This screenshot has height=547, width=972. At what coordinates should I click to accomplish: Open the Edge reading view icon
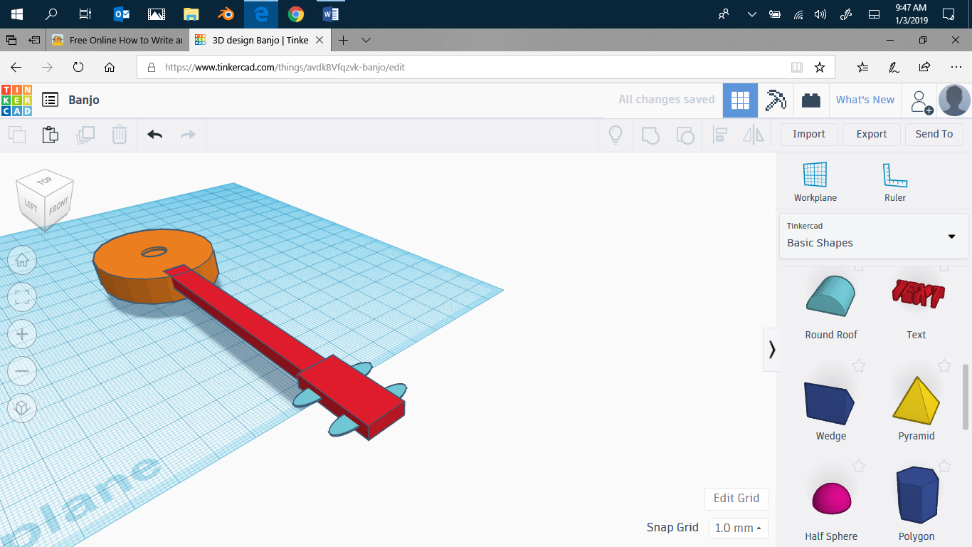(x=797, y=68)
